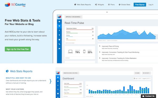Select the lightning icon in Dashboard screenshot sidebar
This screenshot has height=98, width=158.
click(x=58, y=85)
